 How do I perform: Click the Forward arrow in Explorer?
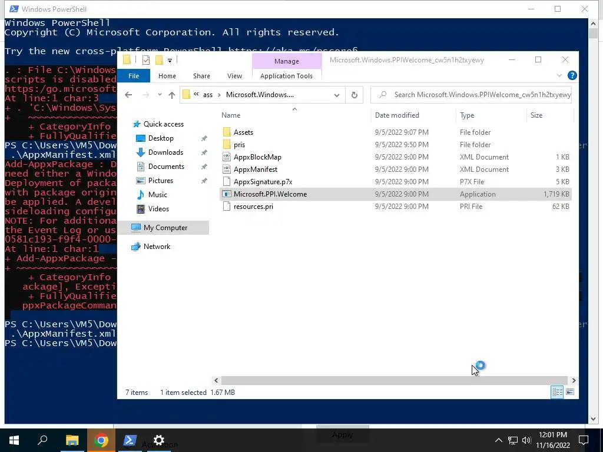pyautogui.click(x=146, y=95)
